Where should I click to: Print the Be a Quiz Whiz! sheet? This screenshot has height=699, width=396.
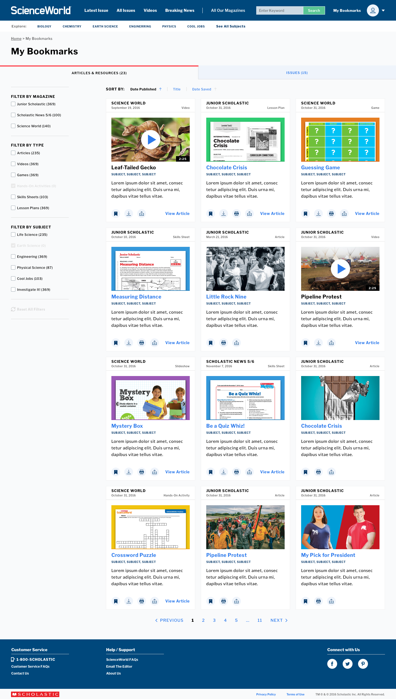tap(237, 472)
